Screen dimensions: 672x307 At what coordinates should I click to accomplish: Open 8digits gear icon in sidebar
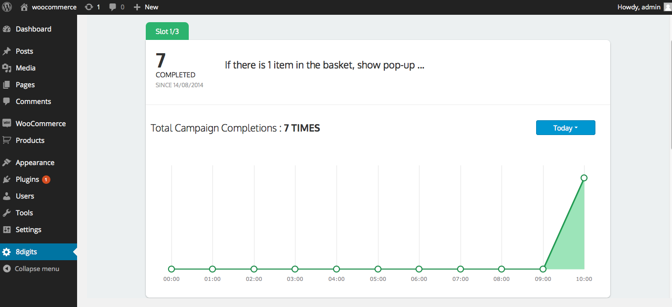pos(6,252)
